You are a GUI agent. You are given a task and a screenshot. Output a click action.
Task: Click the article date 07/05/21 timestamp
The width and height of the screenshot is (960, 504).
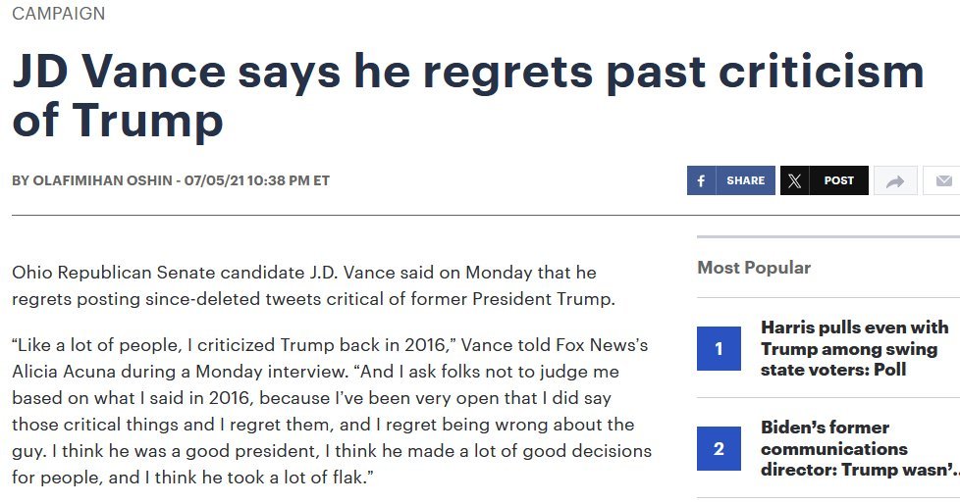256,180
